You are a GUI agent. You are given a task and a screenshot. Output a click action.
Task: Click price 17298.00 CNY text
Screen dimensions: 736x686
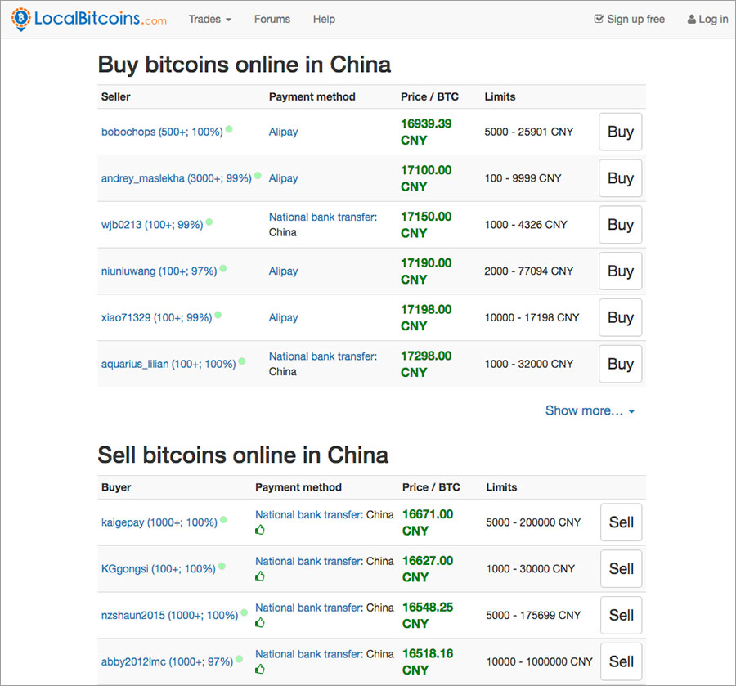[x=426, y=364]
